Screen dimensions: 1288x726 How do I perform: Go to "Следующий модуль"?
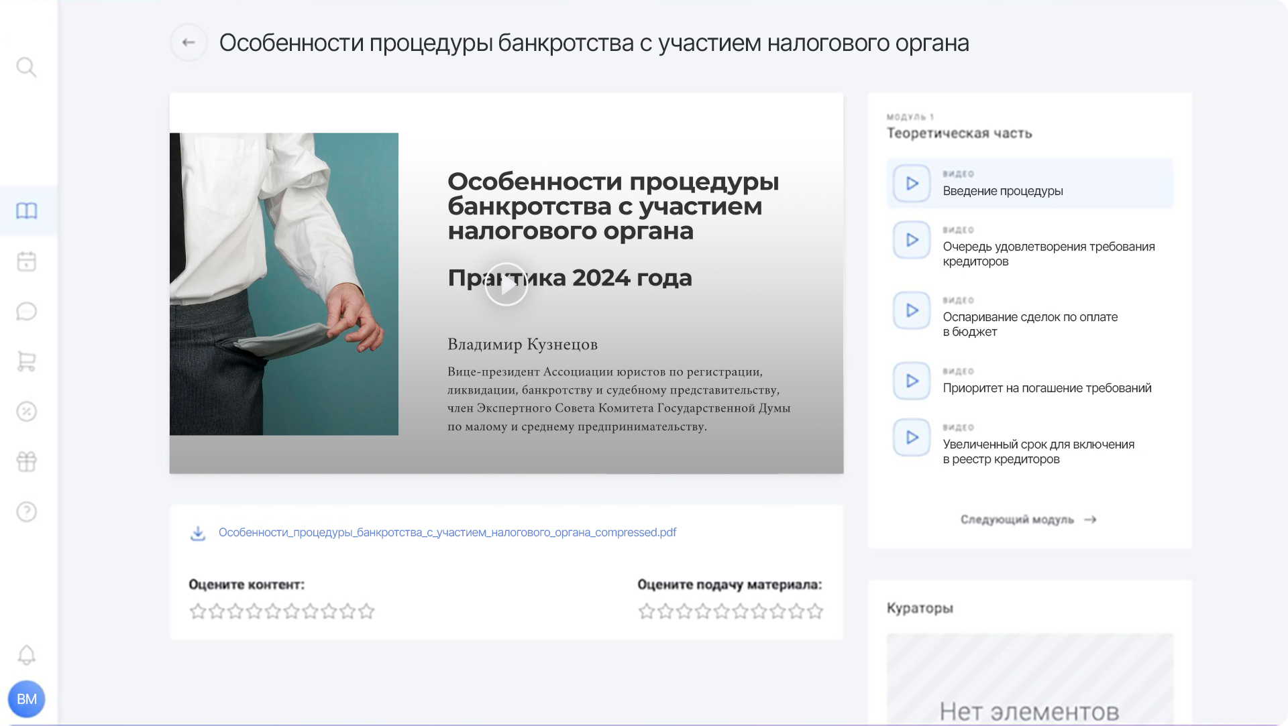1028,520
